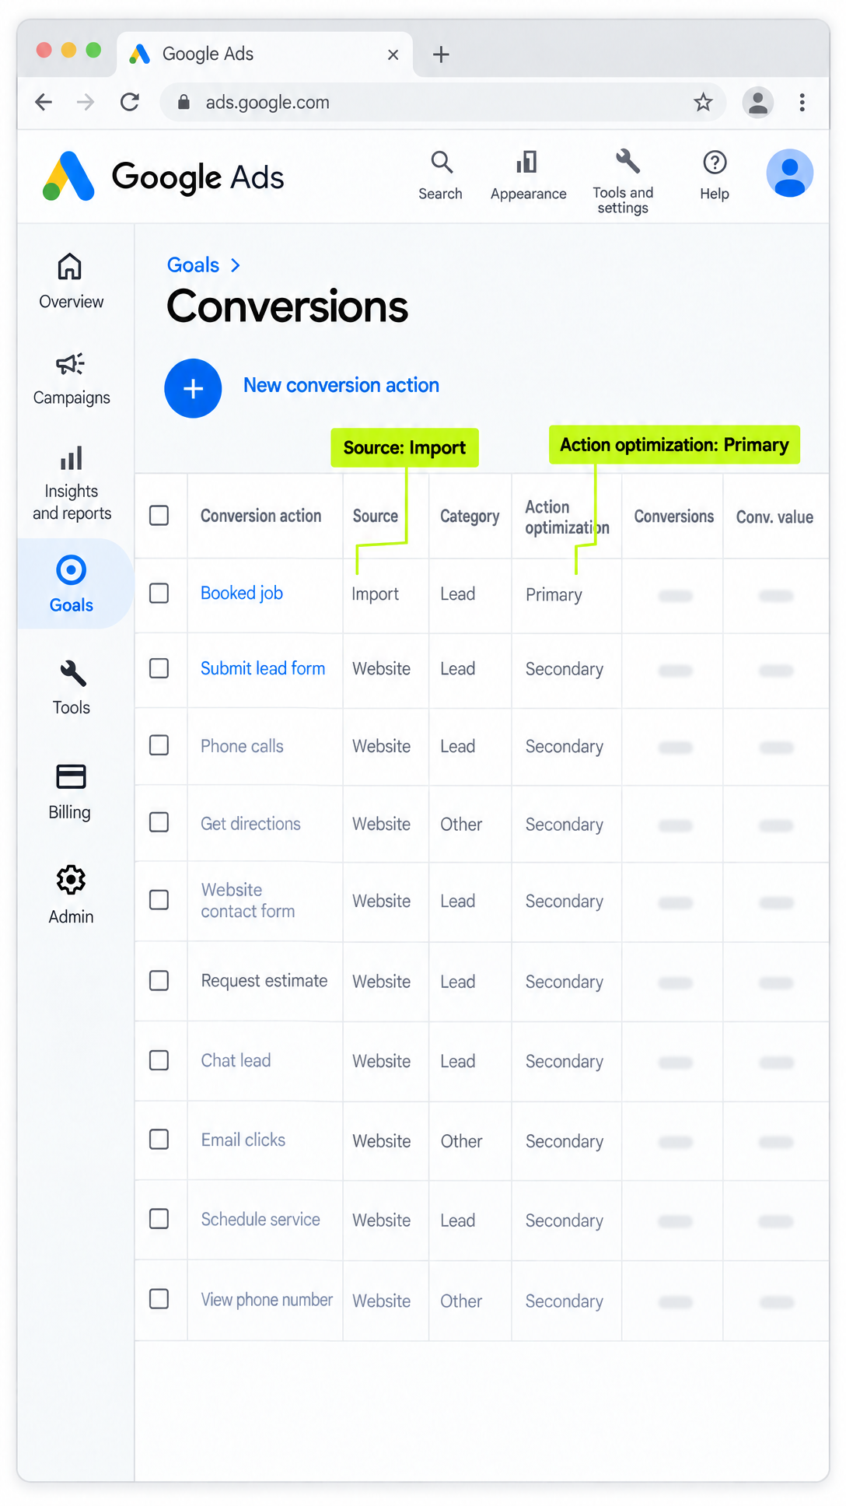Click the blue plus button
Viewport: 846px width, 1506px height.
[193, 388]
